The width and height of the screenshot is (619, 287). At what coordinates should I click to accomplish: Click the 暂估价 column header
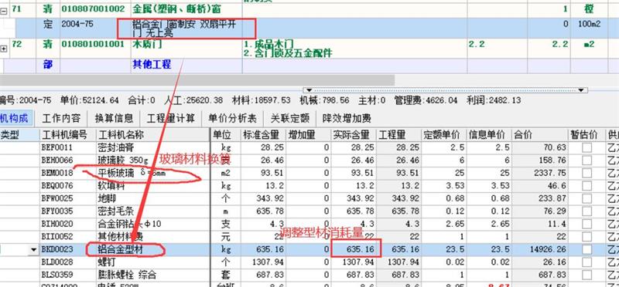tap(587, 135)
